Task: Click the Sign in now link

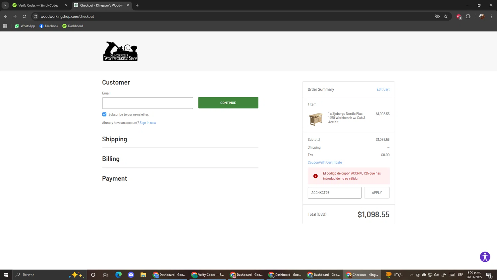Action: click(148, 123)
